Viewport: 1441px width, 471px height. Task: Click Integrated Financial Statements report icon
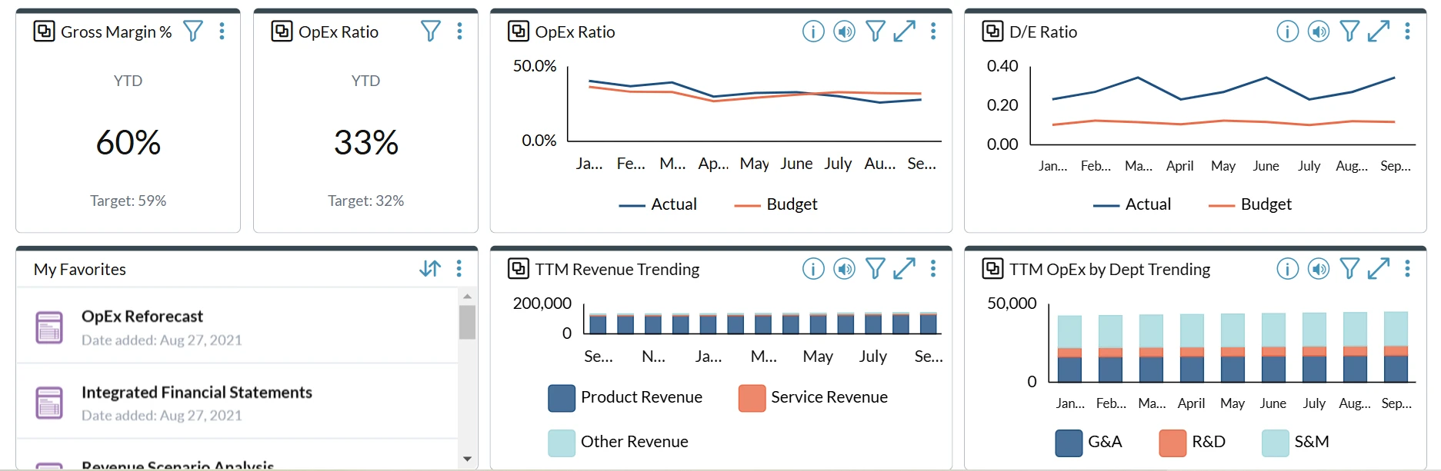pyautogui.click(x=49, y=403)
